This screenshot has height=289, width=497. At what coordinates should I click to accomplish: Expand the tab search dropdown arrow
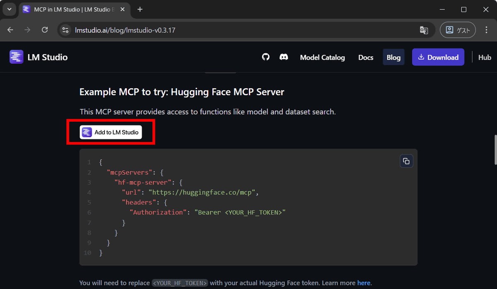tap(9, 9)
